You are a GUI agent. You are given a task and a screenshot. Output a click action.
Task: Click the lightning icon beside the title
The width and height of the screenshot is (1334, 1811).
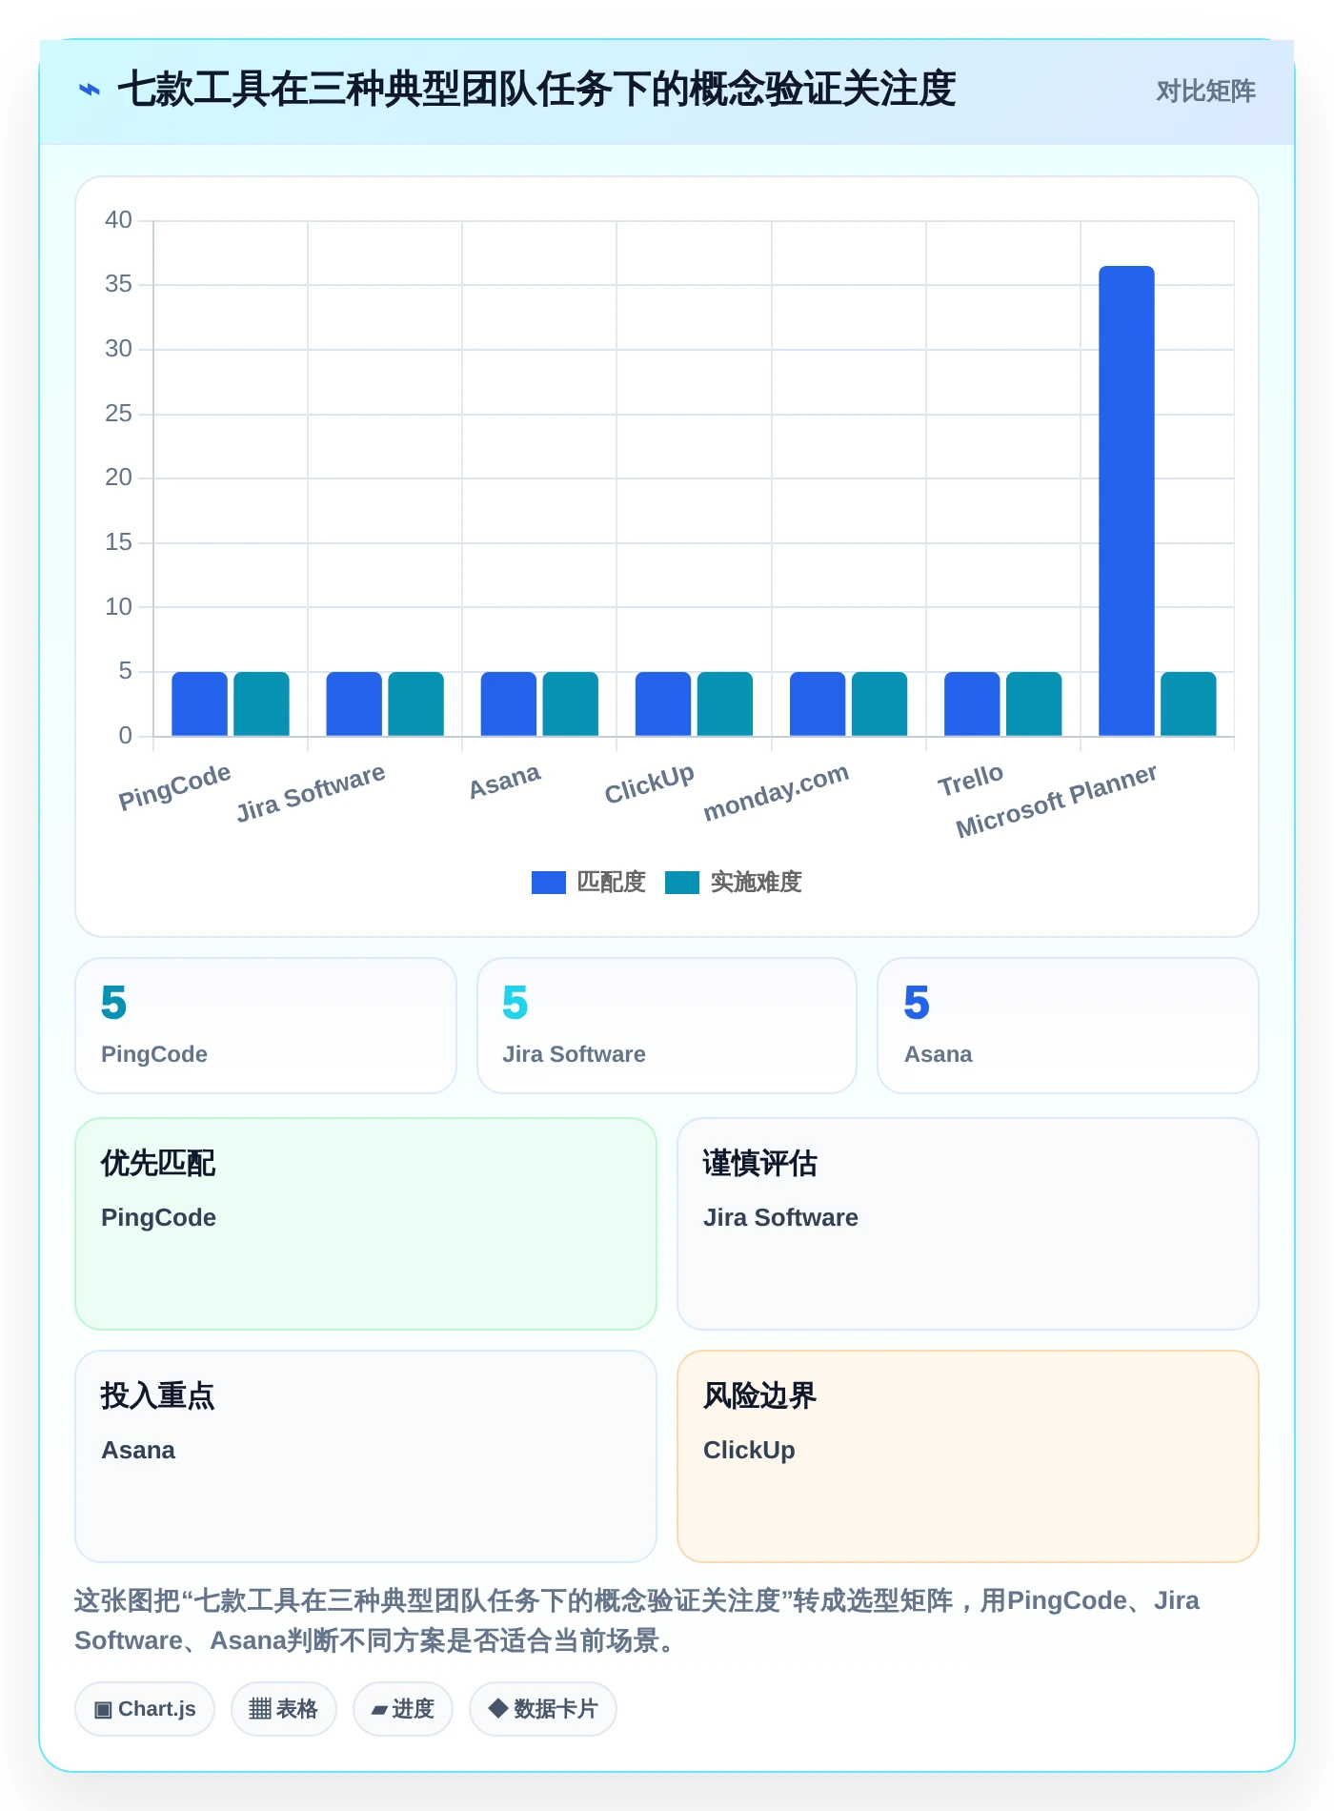[x=90, y=91]
